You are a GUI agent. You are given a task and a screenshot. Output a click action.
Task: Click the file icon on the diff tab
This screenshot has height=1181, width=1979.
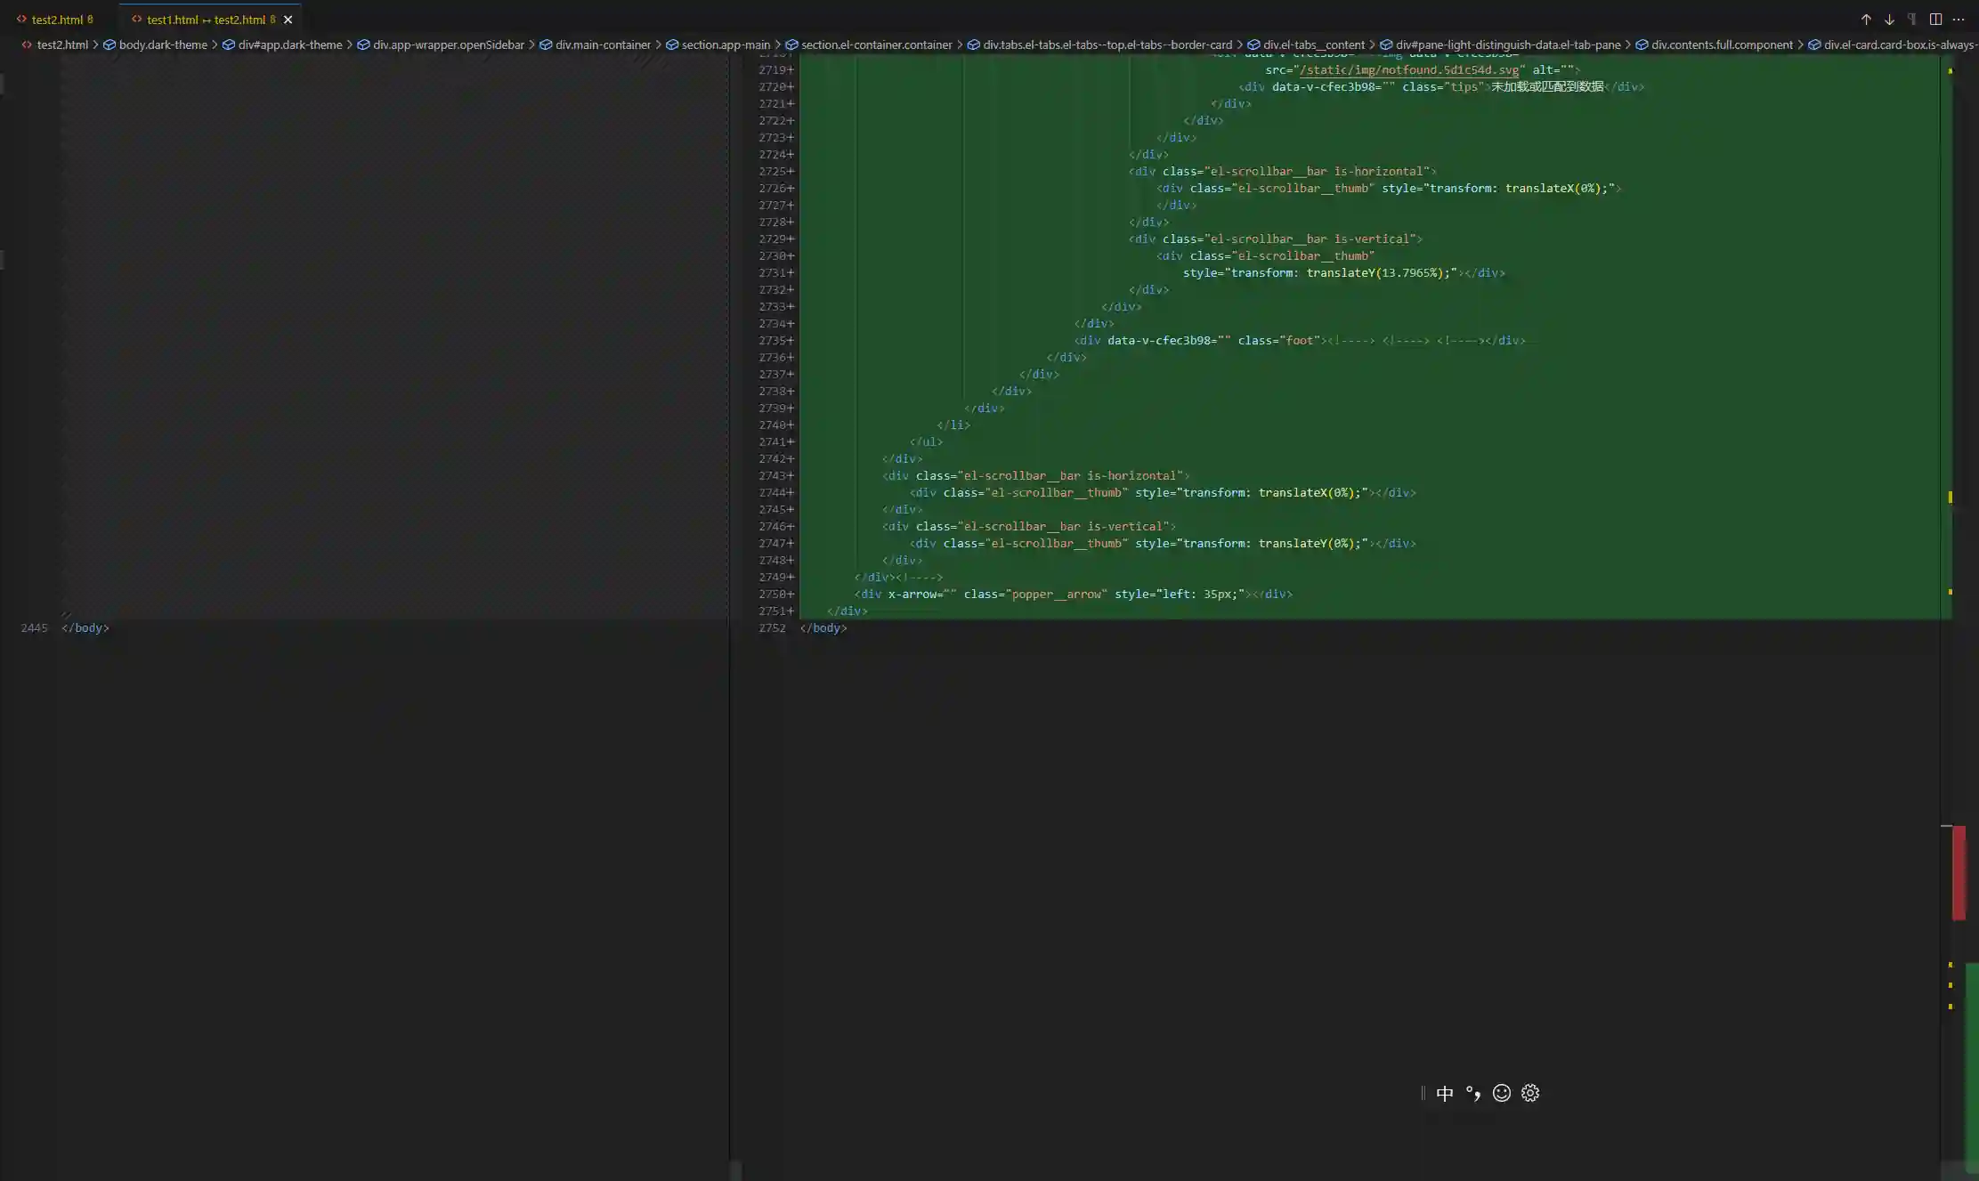136,20
